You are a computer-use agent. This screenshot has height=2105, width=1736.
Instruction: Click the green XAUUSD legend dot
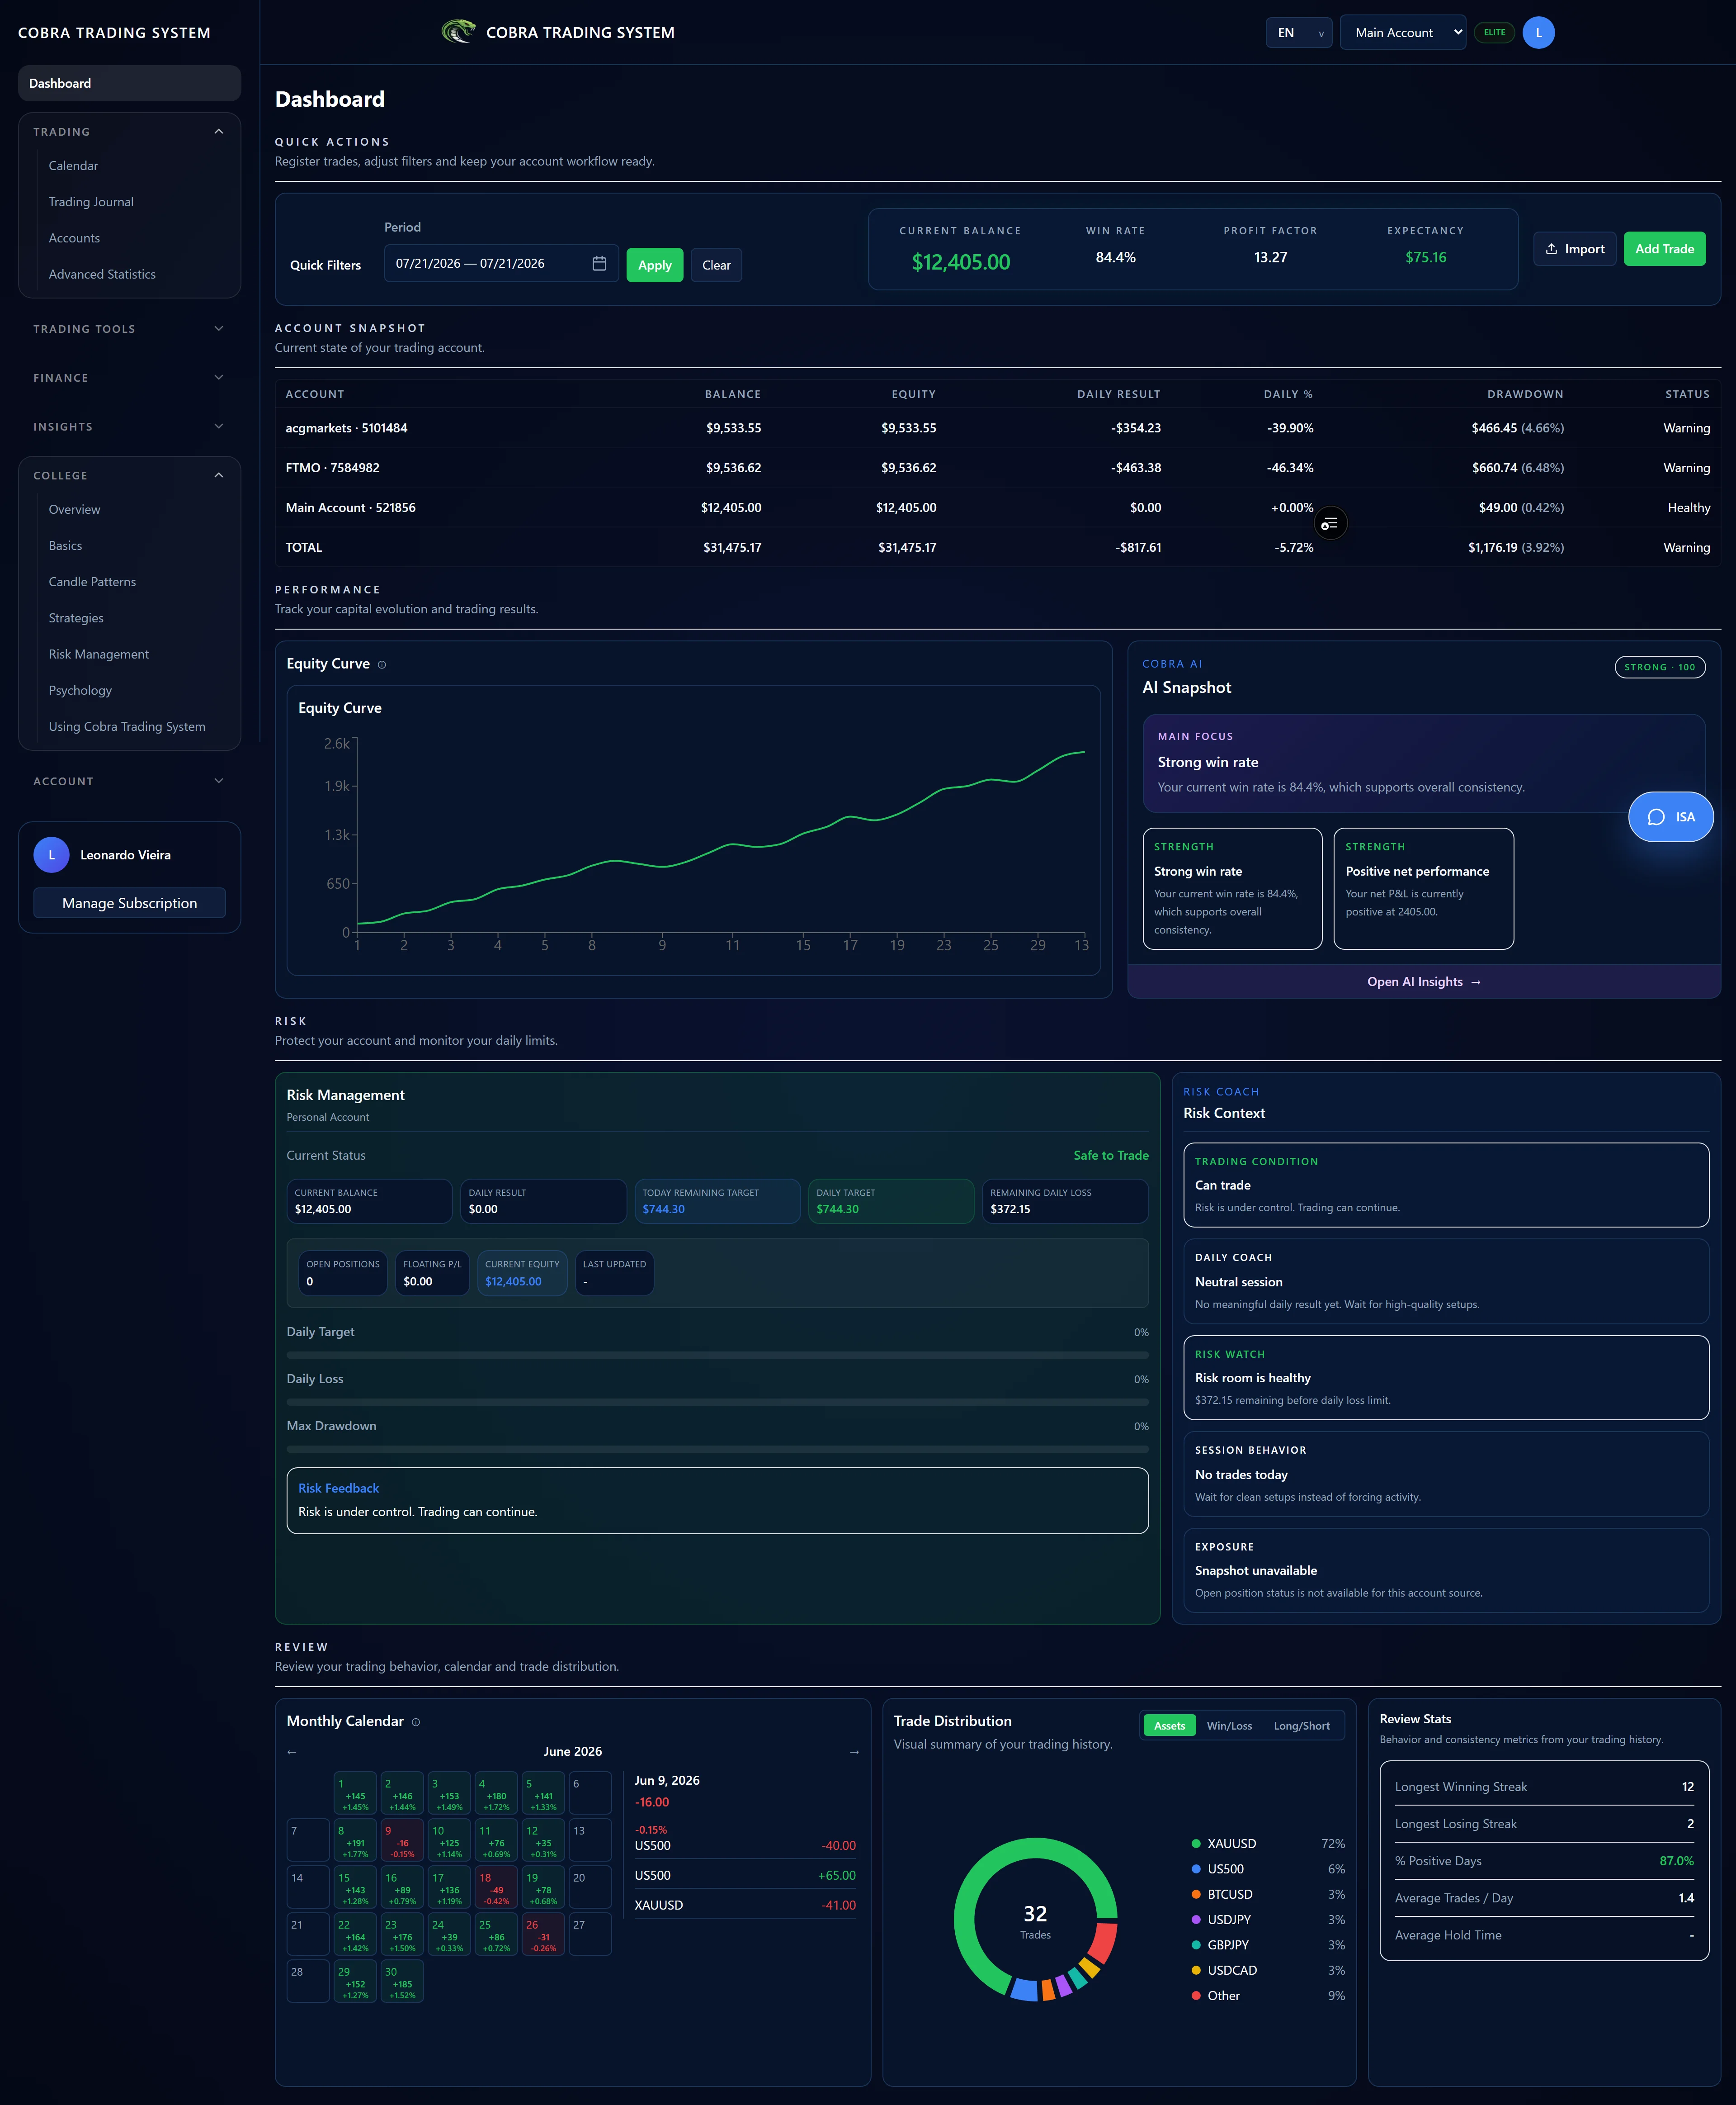(1196, 1844)
